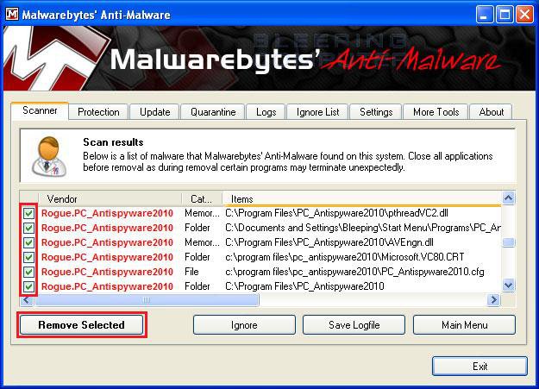
Task: Open the Ignore List tab
Action: pyautogui.click(x=317, y=112)
